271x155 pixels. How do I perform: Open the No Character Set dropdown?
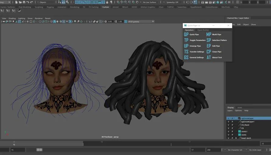(235, 150)
